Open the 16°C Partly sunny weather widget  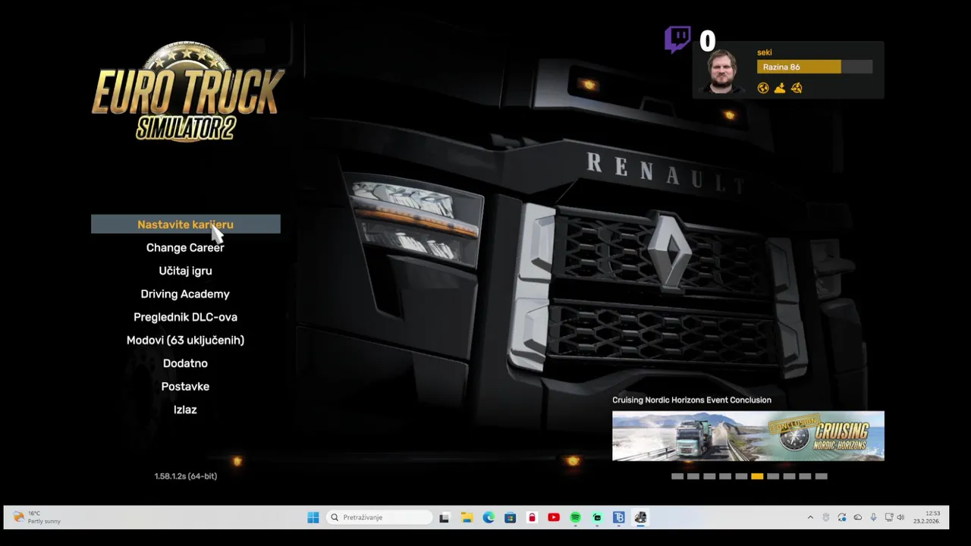pyautogui.click(x=36, y=517)
